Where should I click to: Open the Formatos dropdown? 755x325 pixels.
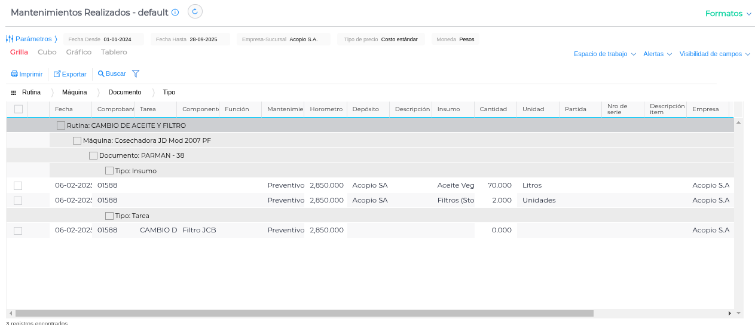728,14
